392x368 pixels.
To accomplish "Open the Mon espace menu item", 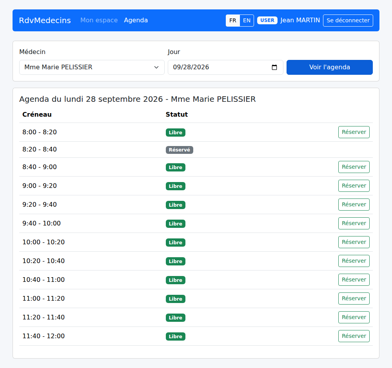I will tap(99, 20).
